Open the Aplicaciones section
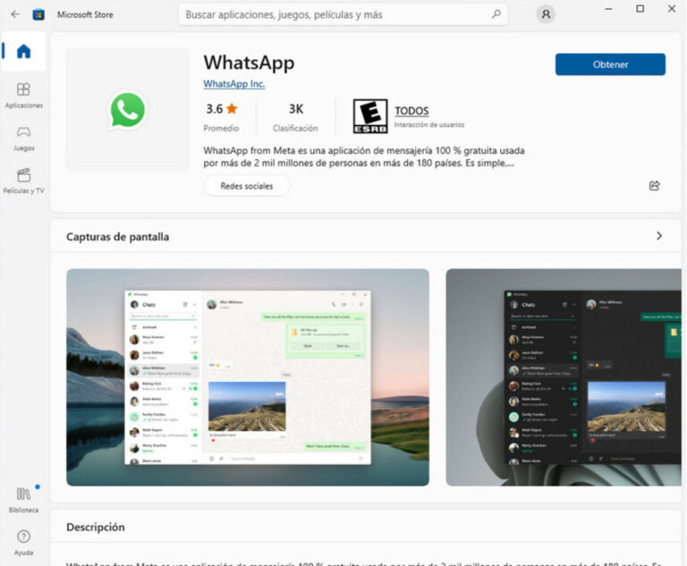The image size is (687, 566). tap(23, 95)
